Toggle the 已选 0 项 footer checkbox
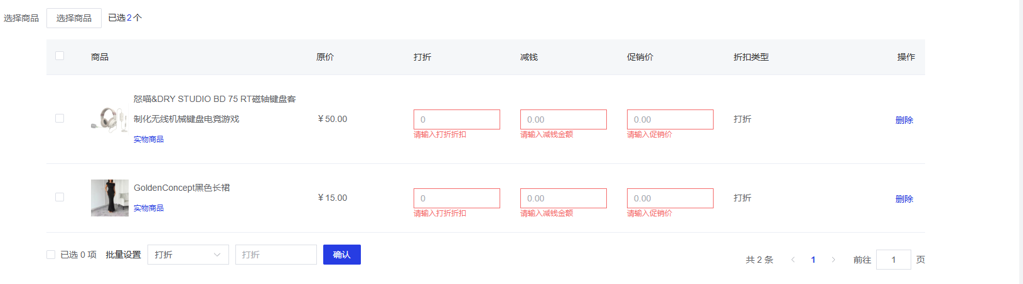The height and width of the screenshot is (284, 1023). tap(51, 255)
